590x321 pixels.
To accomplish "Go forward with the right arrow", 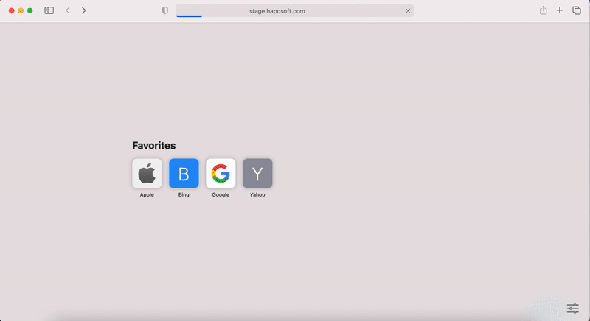I will [83, 10].
